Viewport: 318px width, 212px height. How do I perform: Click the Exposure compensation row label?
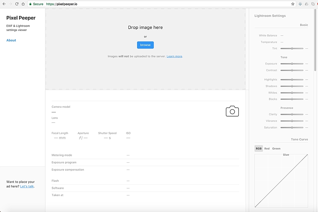[x=67, y=170]
